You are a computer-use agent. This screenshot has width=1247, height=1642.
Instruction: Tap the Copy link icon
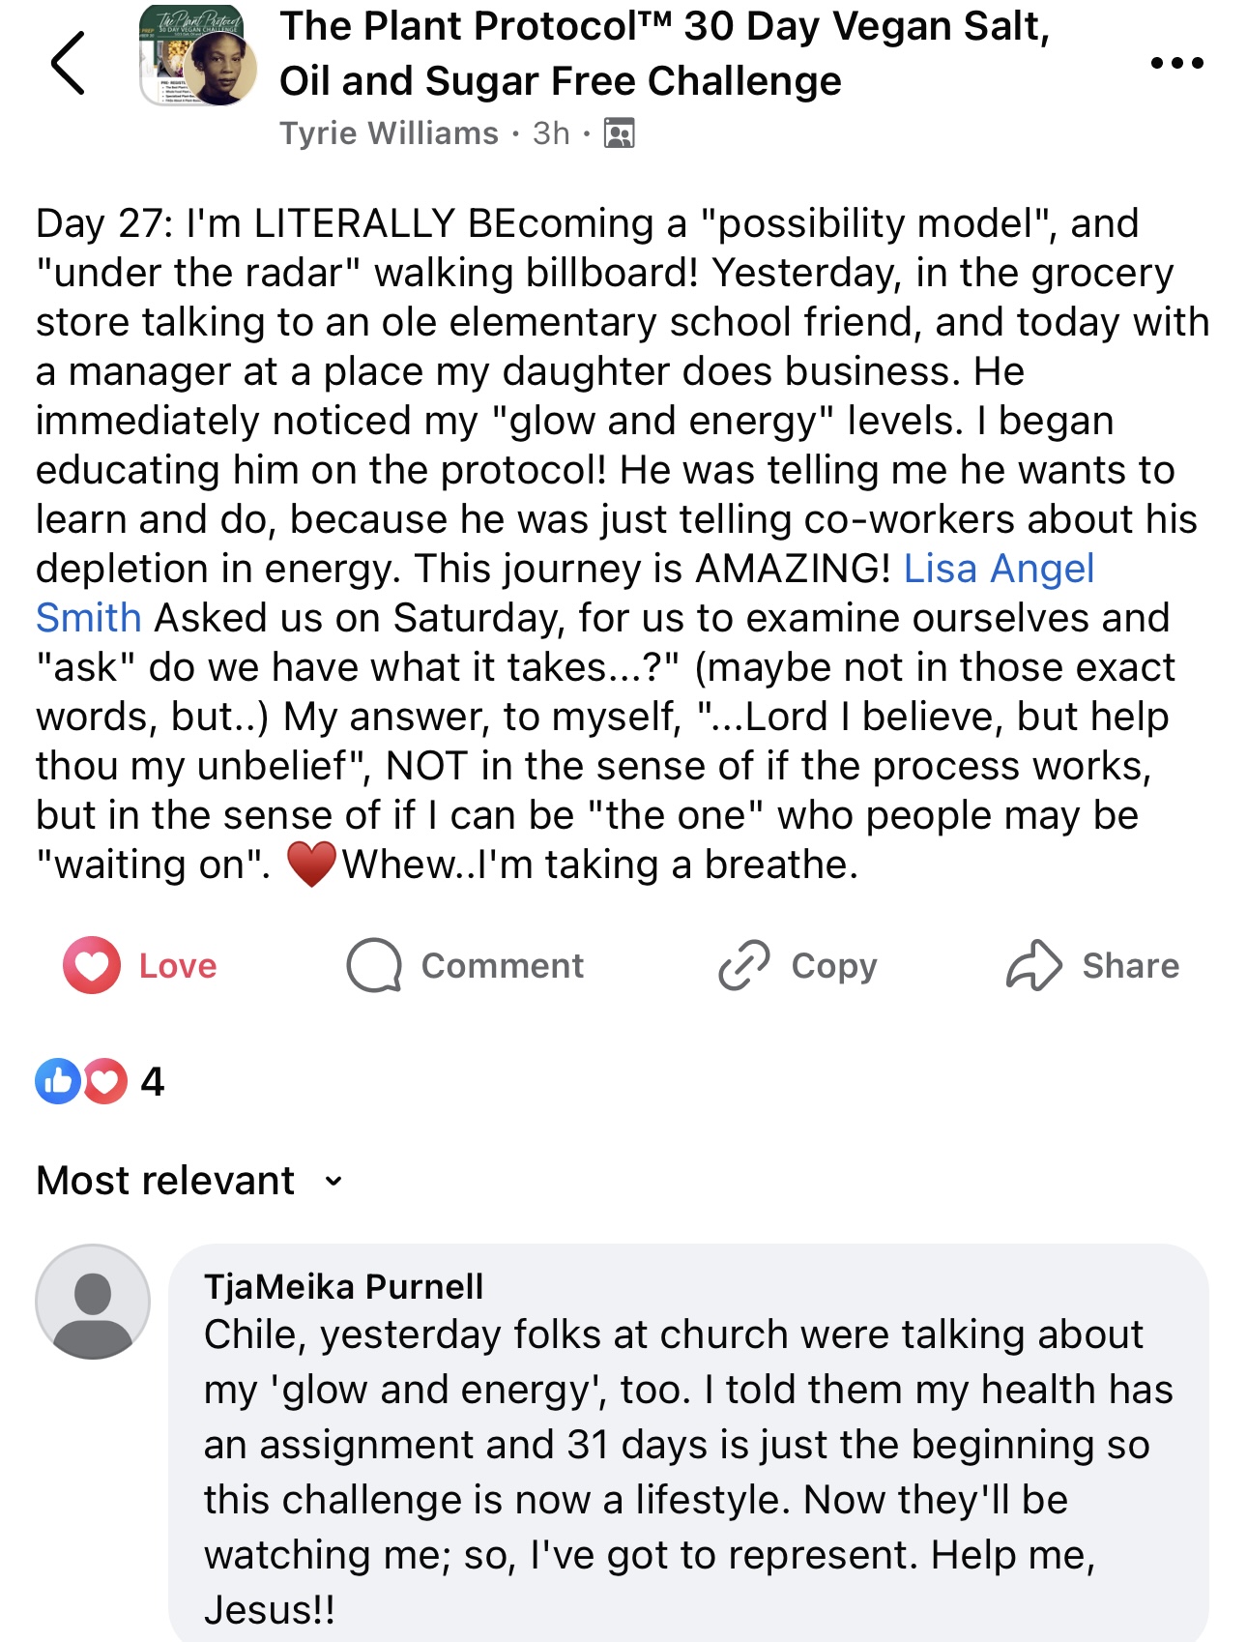click(743, 965)
